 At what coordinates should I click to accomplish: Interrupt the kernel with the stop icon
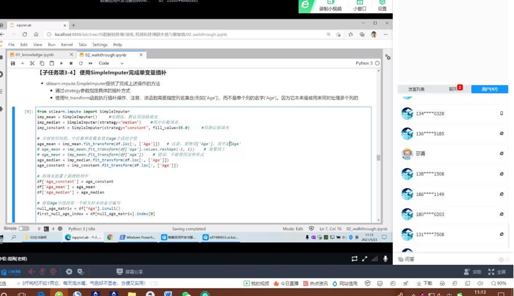[x=71, y=63]
